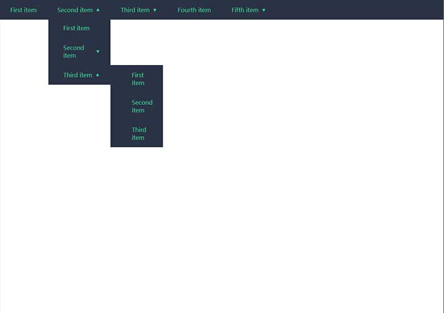Click the up triangle beside dropdown's Third item
The height and width of the screenshot is (313, 444).
click(98, 75)
